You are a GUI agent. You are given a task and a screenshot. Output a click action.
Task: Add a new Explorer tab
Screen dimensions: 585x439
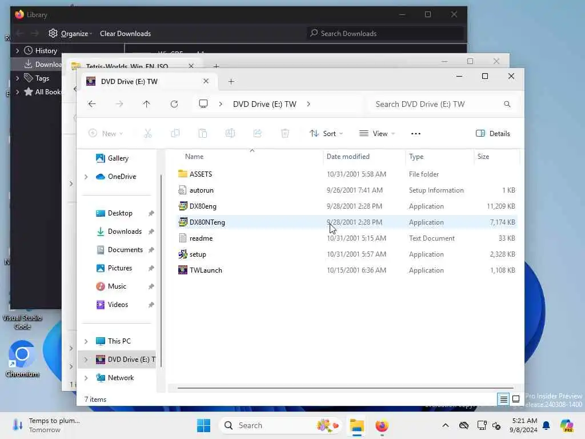(x=231, y=81)
